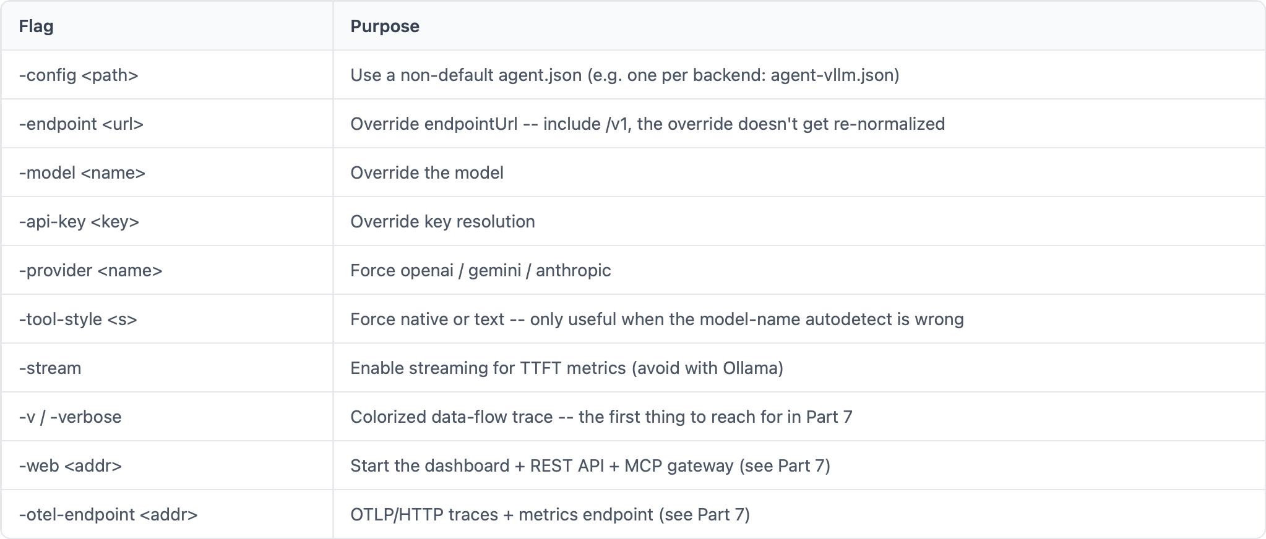
Task: Select the -stream flag cell
Action: click(167, 368)
